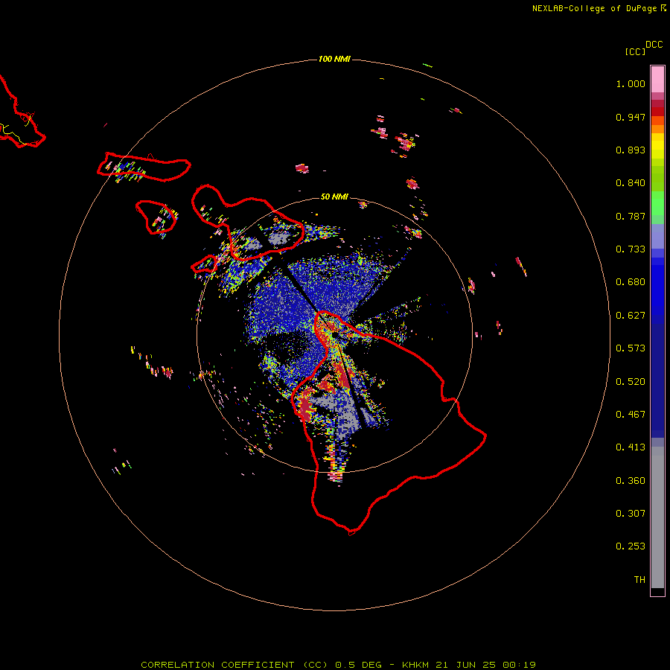The width and height of the screenshot is (670, 670).
Task: Click the TH threshold label
Action: point(639,580)
